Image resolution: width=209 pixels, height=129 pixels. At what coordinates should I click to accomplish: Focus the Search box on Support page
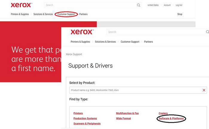(158, 32)
